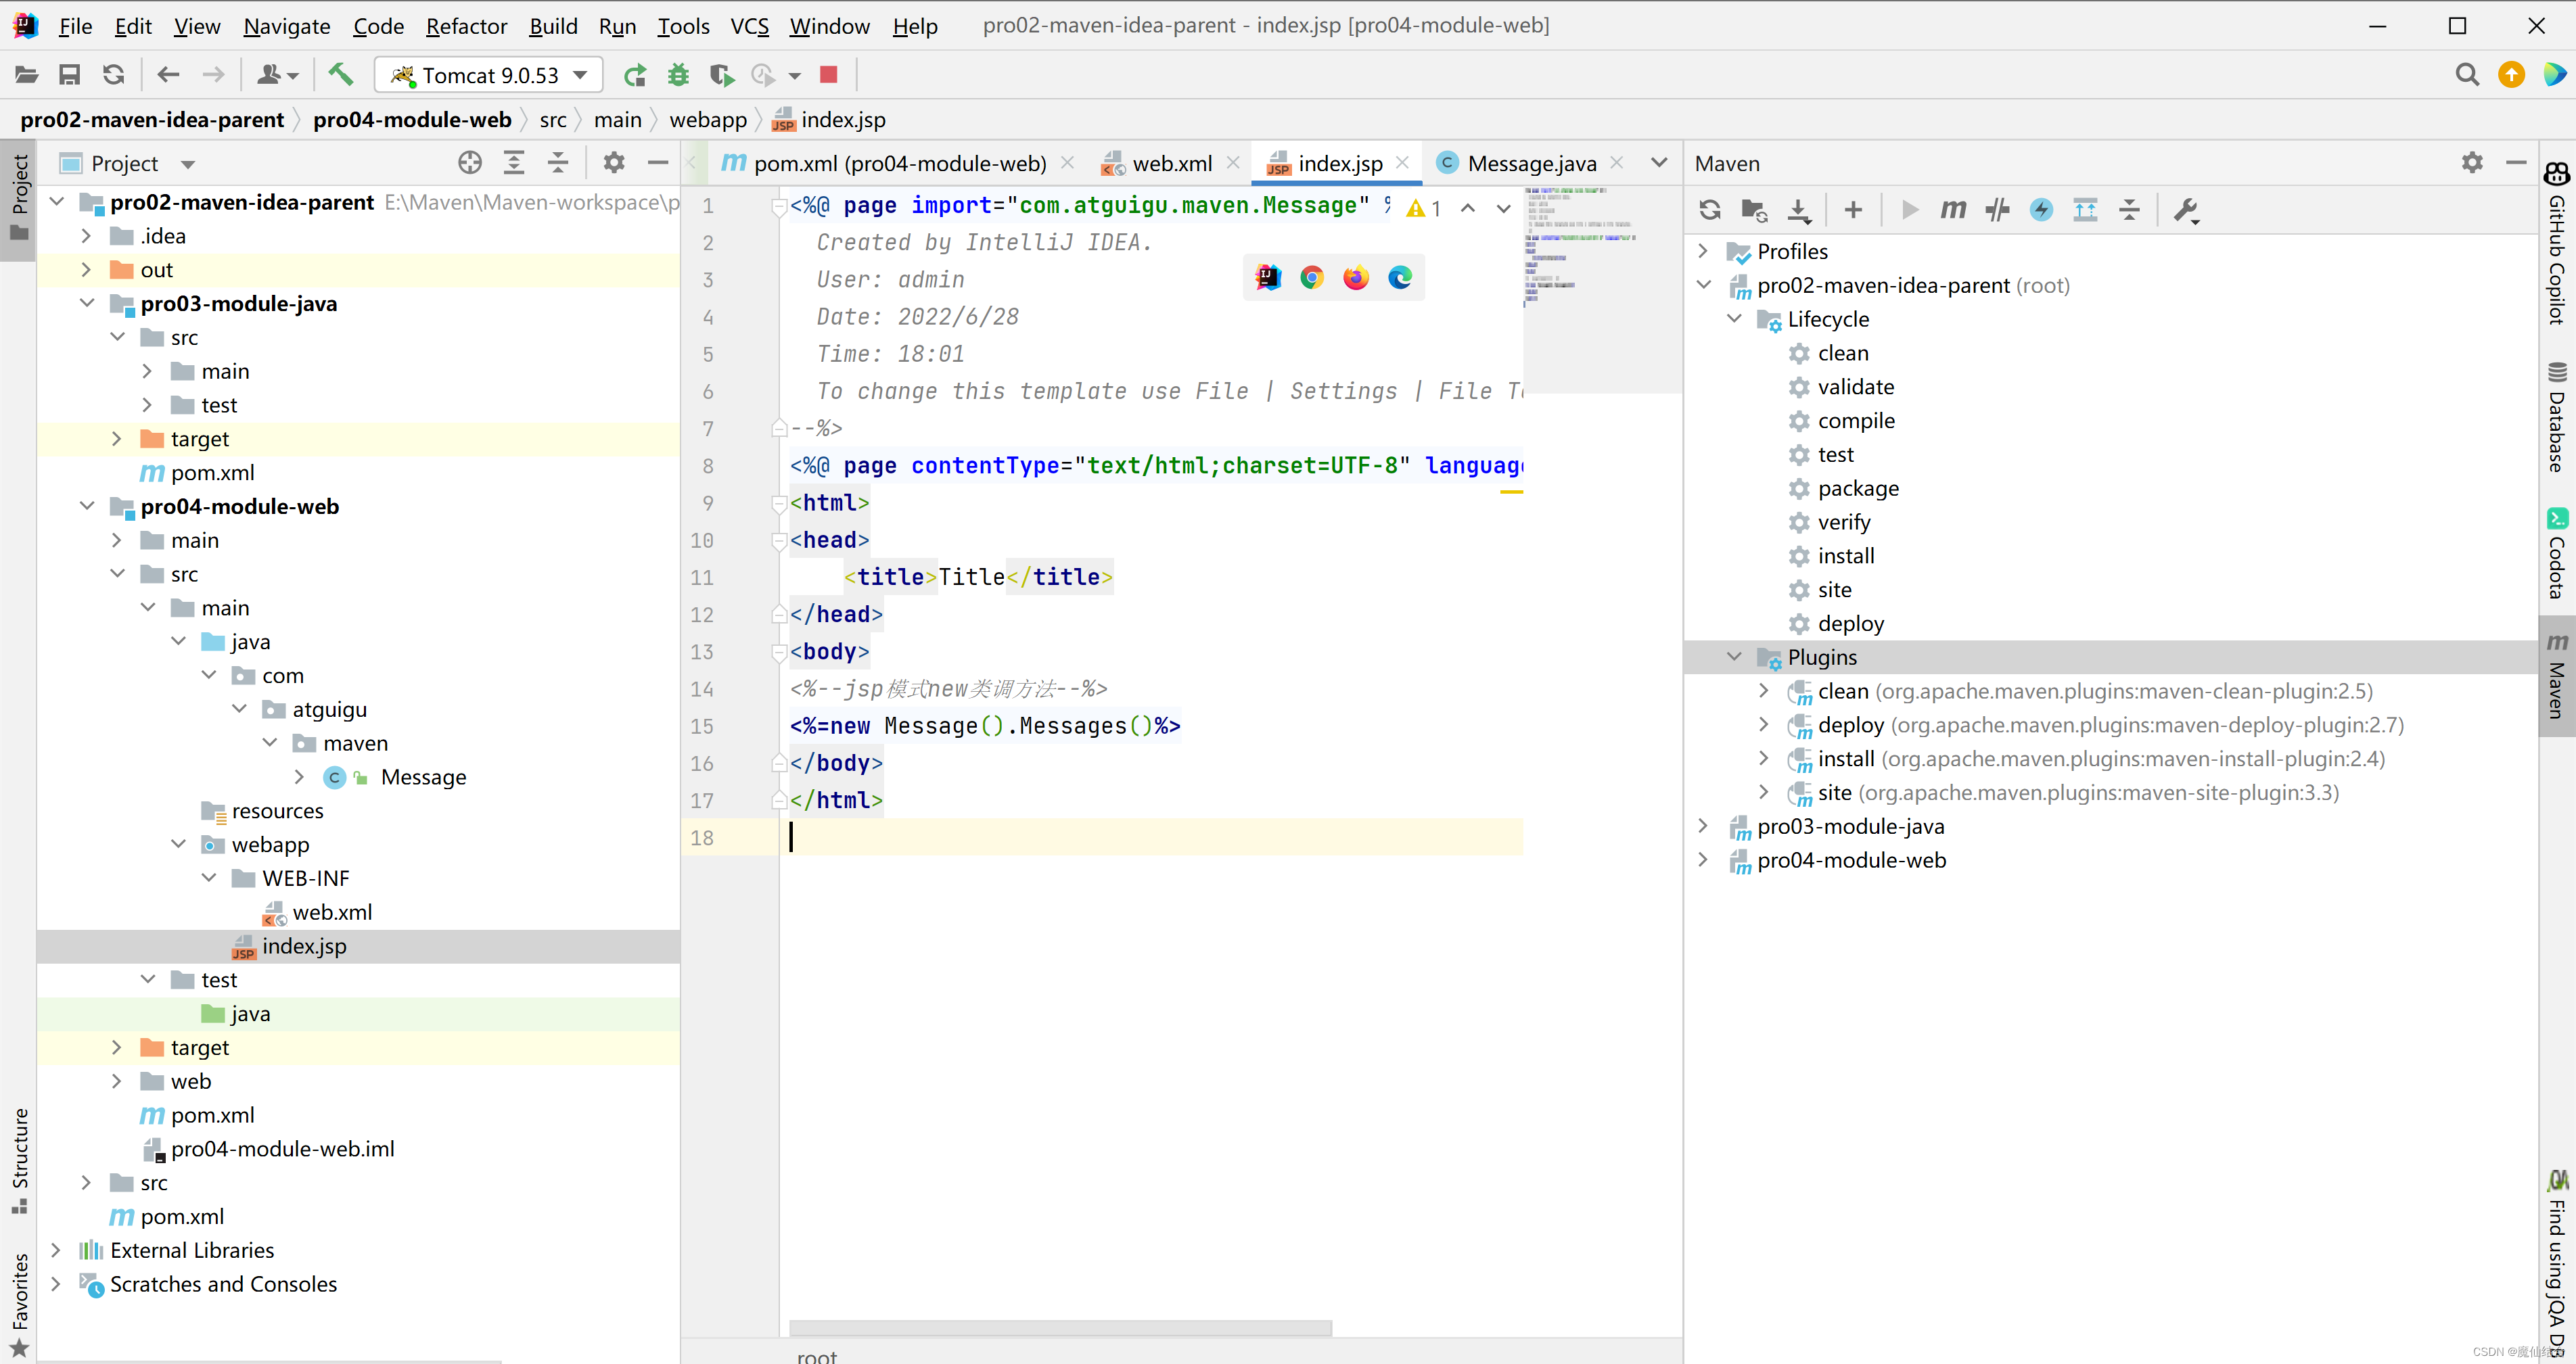Expand External Libraries node
The image size is (2576, 1364).
(56, 1250)
